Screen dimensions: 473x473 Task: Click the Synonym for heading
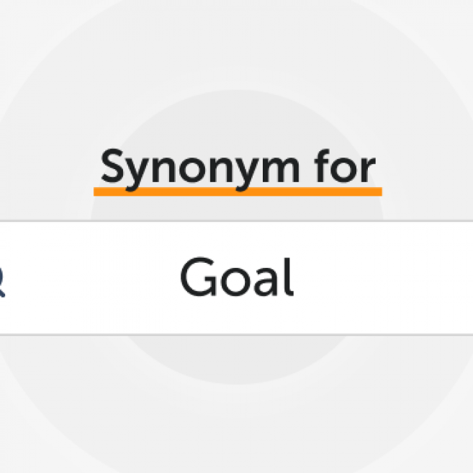click(238, 168)
